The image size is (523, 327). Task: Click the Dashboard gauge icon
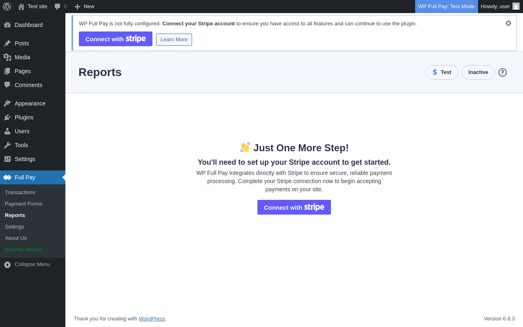coord(7,25)
